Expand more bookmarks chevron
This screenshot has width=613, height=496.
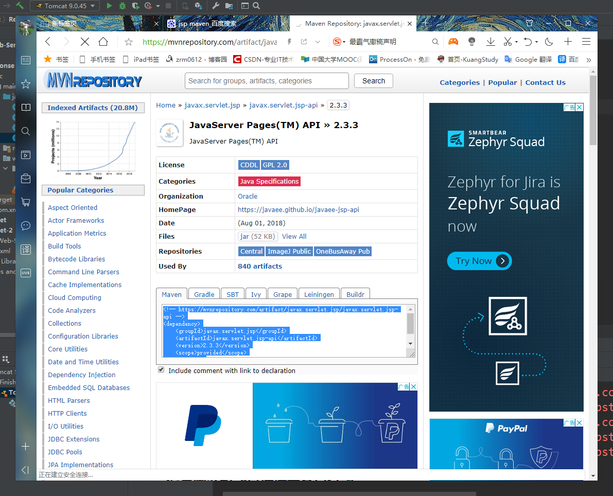[x=589, y=60]
